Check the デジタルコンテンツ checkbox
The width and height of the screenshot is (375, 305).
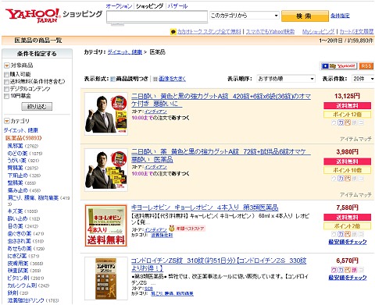[6, 89]
